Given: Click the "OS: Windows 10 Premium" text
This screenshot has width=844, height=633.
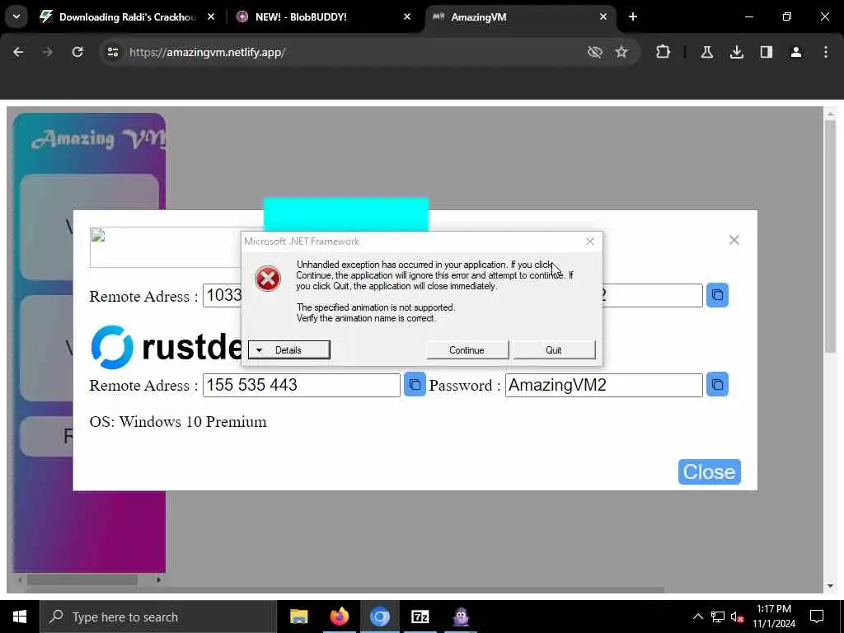Looking at the screenshot, I should click(x=178, y=421).
